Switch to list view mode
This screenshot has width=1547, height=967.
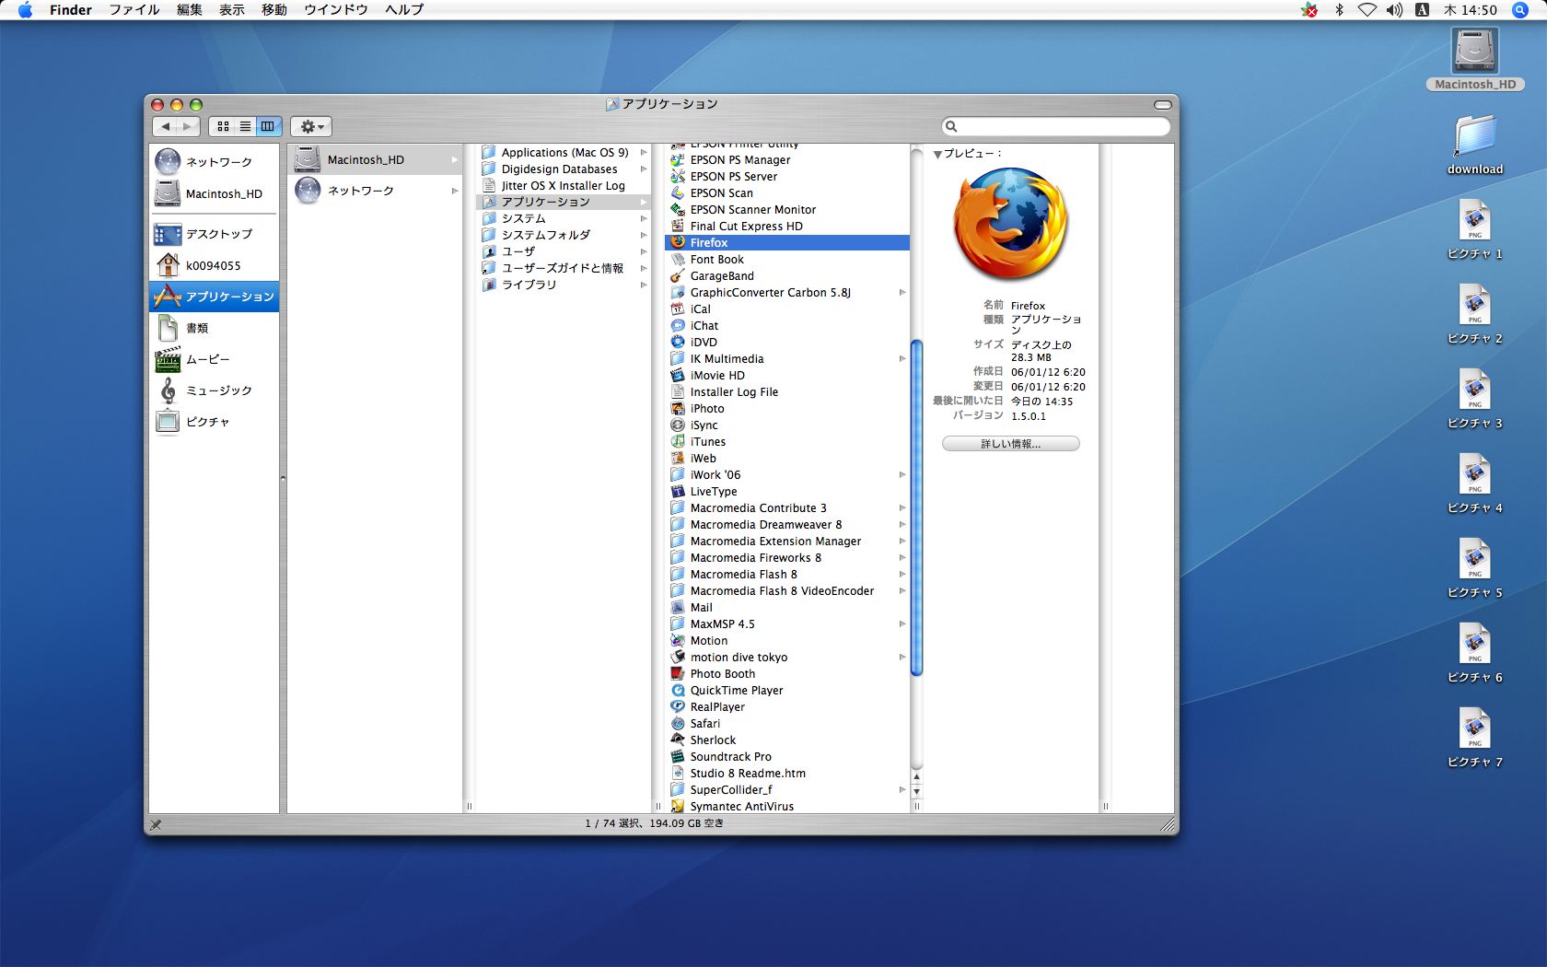click(x=245, y=126)
